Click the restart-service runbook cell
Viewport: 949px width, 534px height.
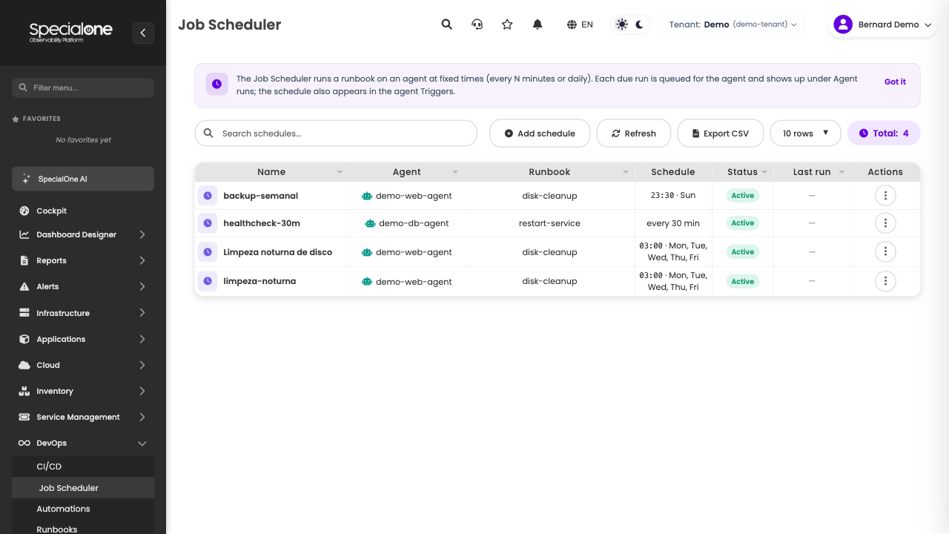point(549,223)
